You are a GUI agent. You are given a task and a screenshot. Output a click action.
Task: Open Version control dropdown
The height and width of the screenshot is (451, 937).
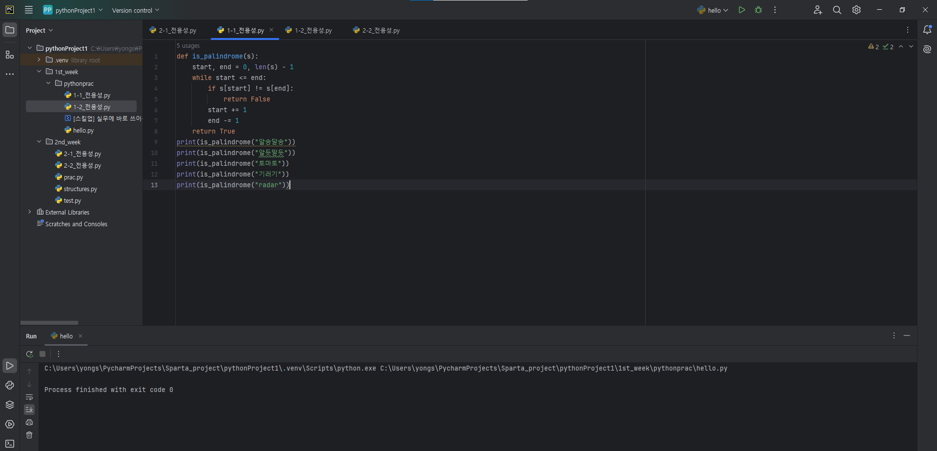pyautogui.click(x=136, y=10)
